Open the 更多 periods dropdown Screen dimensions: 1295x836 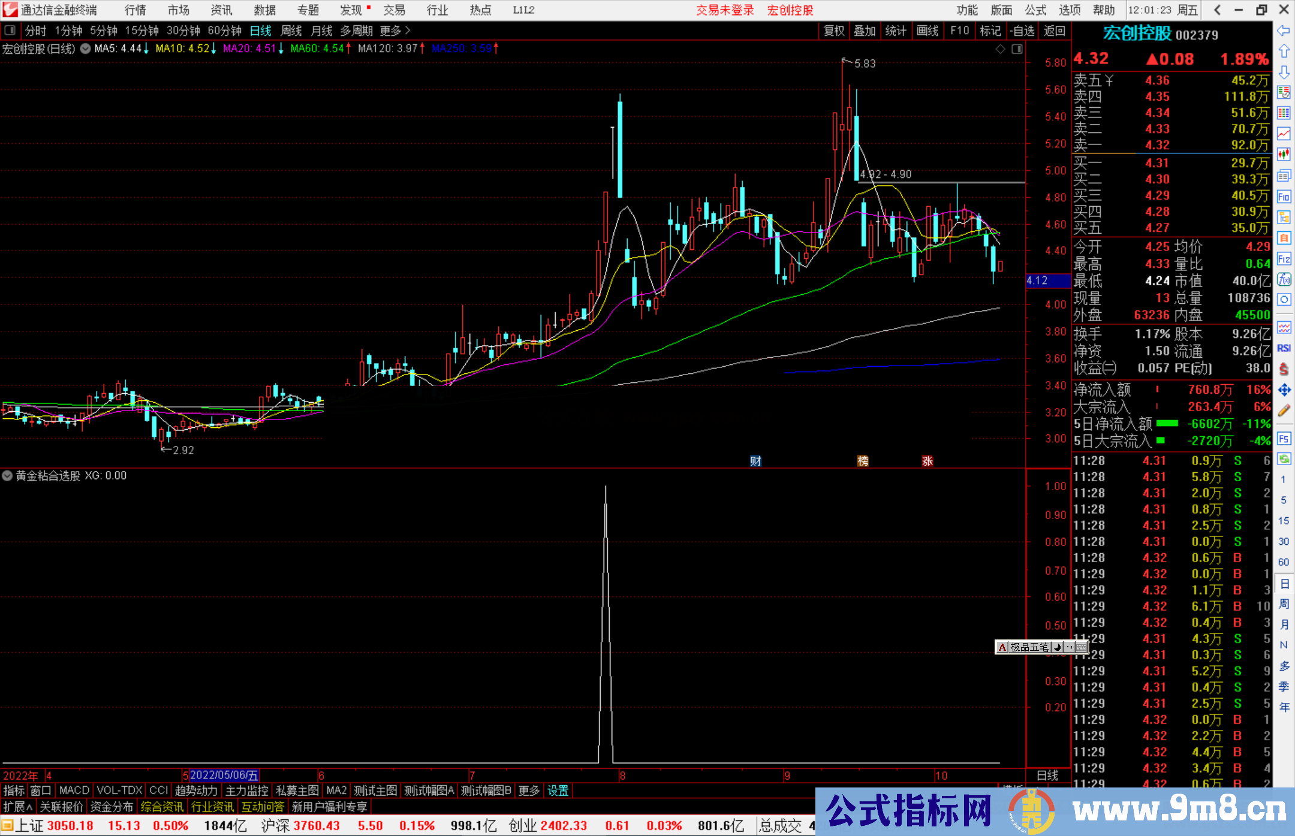click(x=389, y=31)
